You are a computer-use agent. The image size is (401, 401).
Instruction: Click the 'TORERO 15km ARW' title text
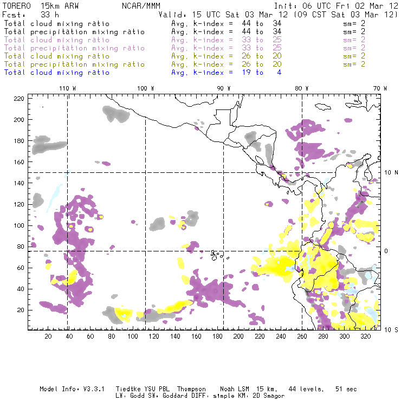coord(41,6)
